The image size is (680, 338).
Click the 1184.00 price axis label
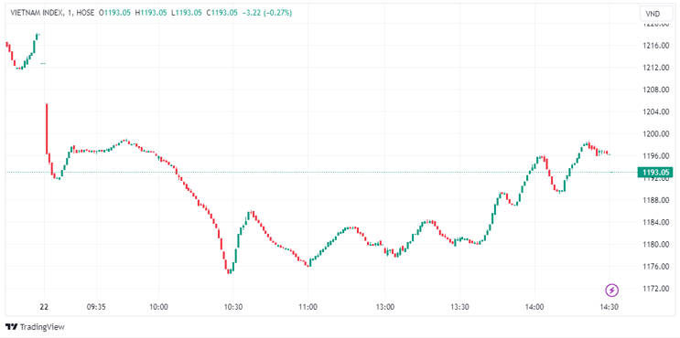(x=655, y=222)
